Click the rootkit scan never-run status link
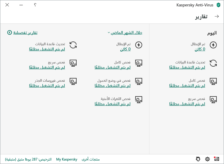 pos(47,86)
